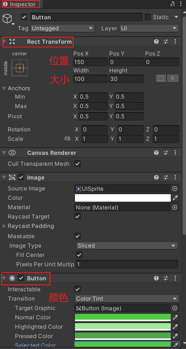
Task: Open Button component presets icon
Action: tap(166, 278)
